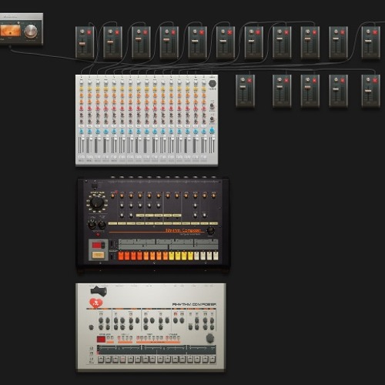Click the blue pan knob on the mixer's first channel
The image size is (385, 385).
click(82, 132)
